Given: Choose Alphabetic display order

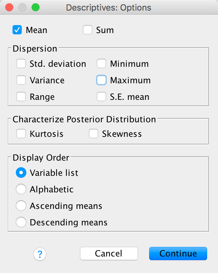Looking at the screenshot, I should [x=21, y=189].
